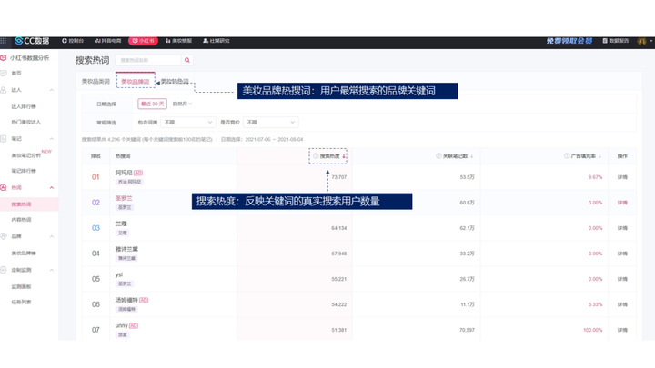655x368 pixels.
Task: Select the 小红书 nav pill
Action: coord(143,41)
